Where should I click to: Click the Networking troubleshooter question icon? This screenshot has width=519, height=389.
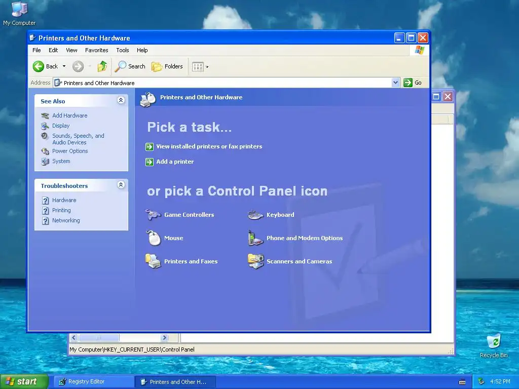46,221
